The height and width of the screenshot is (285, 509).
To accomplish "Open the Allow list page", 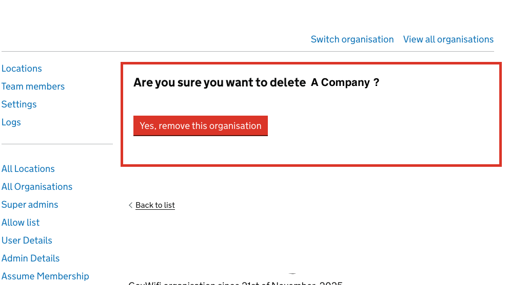I will pos(21,223).
